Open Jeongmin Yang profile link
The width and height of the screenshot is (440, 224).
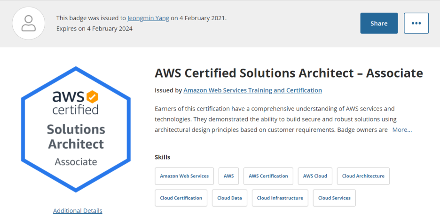point(148,18)
